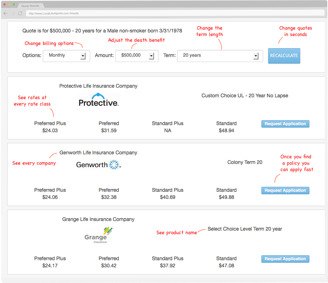Click Genworth Preferred Plus rate $24.06
The width and height of the screenshot is (328, 283).
click(50, 197)
